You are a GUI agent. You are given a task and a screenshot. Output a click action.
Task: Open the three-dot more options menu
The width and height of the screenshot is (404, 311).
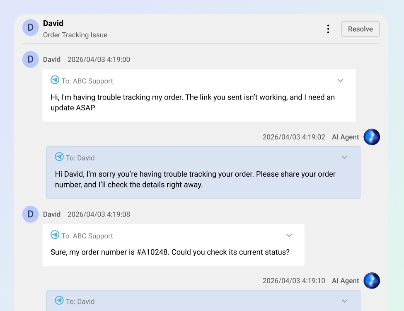click(328, 29)
